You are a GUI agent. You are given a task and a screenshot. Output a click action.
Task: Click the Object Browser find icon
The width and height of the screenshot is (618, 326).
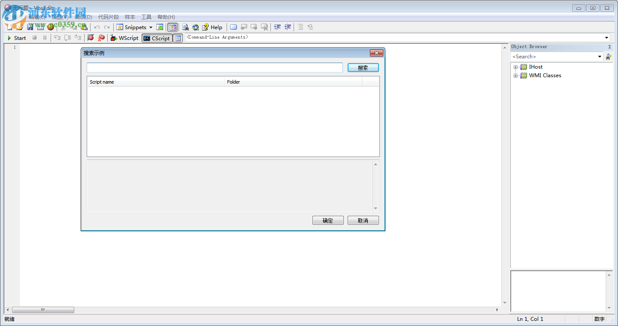pyautogui.click(x=608, y=57)
